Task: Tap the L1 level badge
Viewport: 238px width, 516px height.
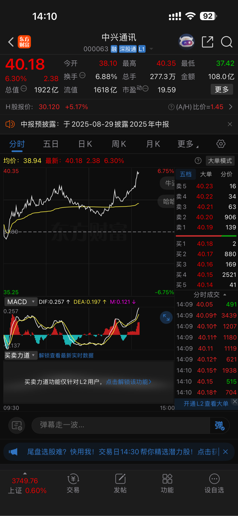Action: click(x=142, y=49)
